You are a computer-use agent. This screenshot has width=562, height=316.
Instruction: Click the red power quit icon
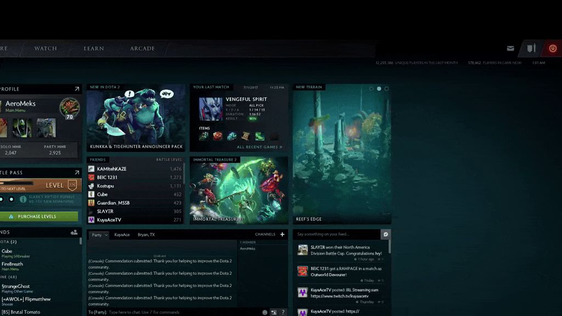click(553, 48)
